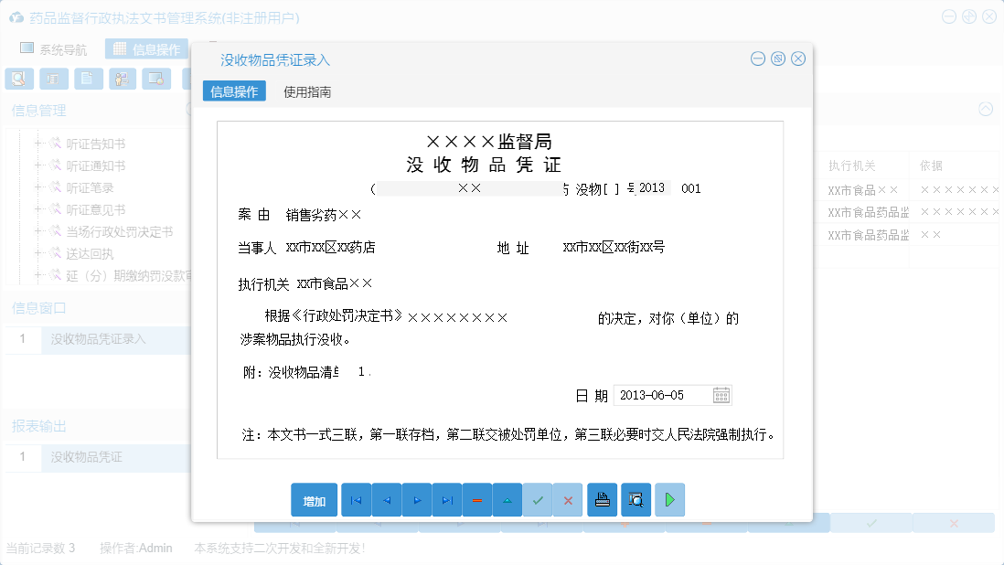This screenshot has width=1004, height=565.
Task: Select 没收物品凭证录入 in the 信息窗口 list
Action: pyautogui.click(x=96, y=339)
